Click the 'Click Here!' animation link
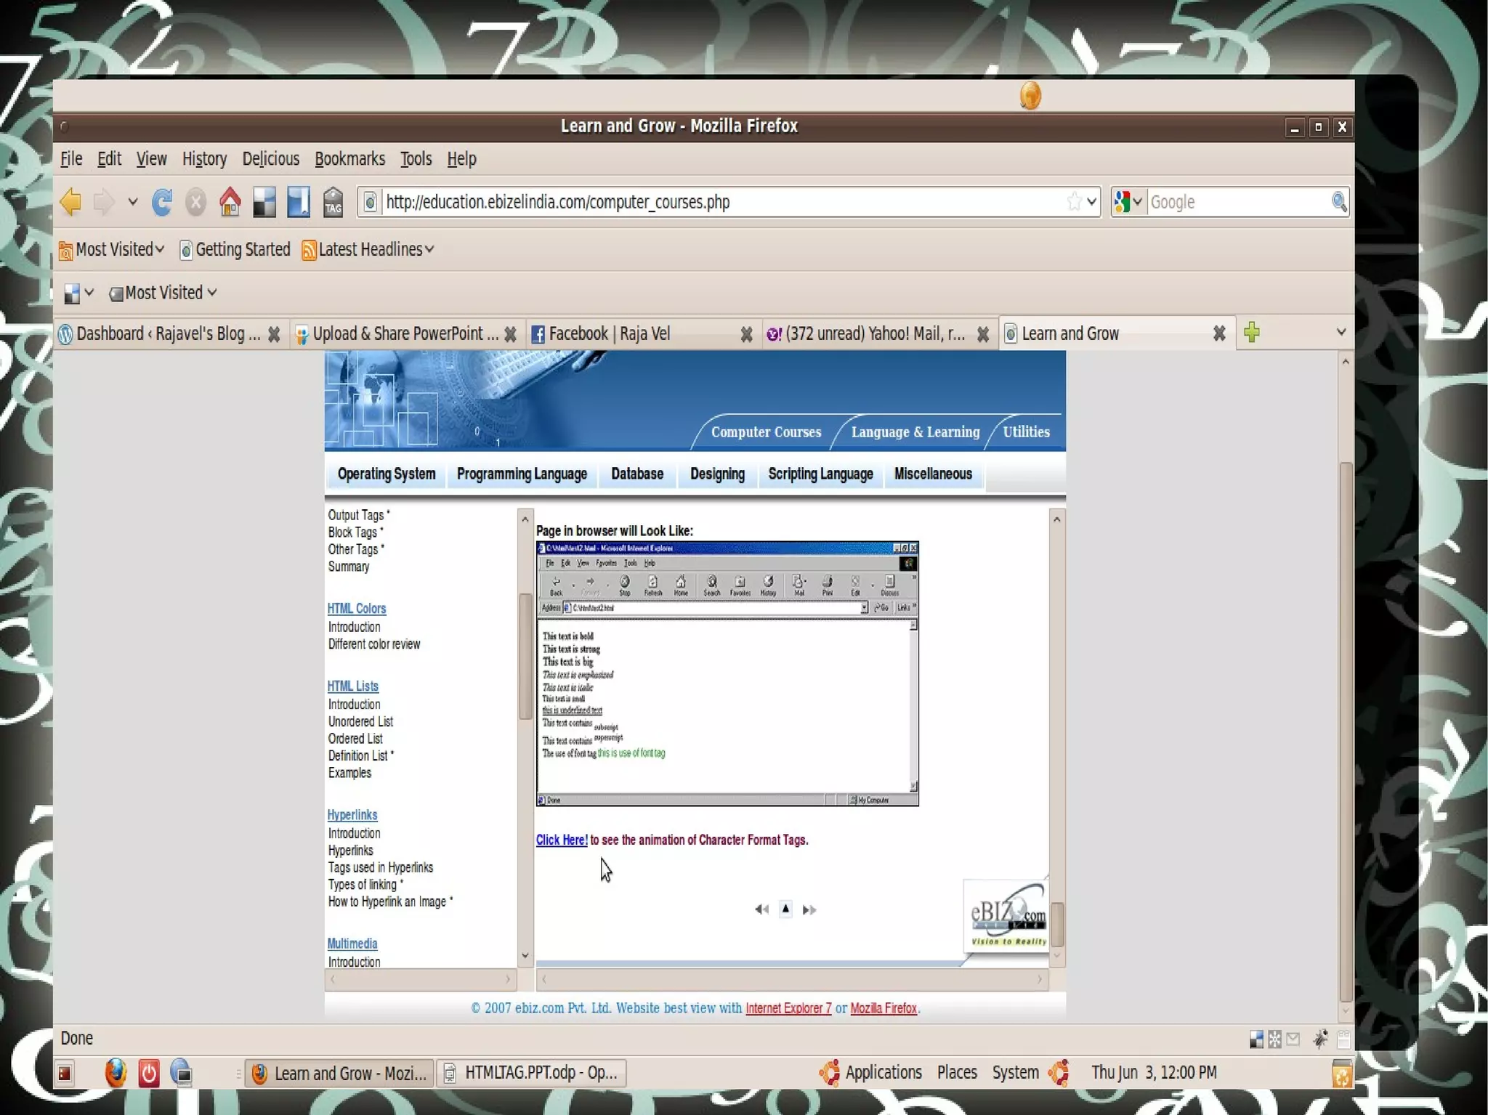The height and width of the screenshot is (1115, 1488). tap(561, 840)
